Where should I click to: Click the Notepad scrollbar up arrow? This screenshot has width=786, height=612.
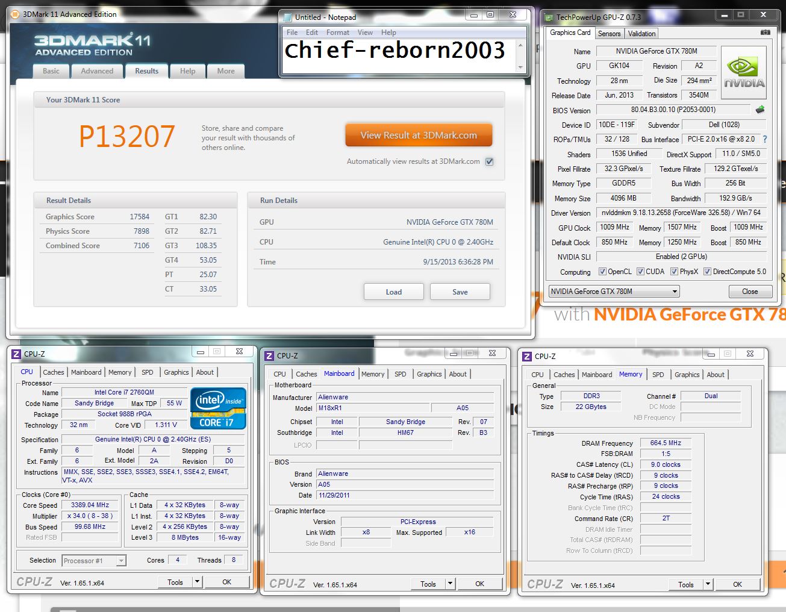(521, 46)
